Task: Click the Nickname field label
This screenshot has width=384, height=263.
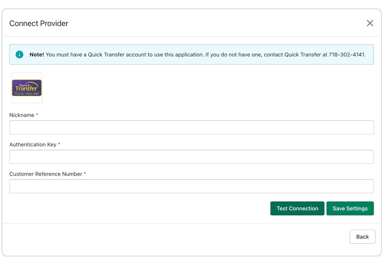Action: (22, 115)
